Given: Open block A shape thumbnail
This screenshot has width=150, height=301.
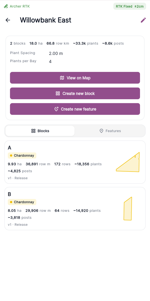Looking at the screenshot, I should (x=128, y=162).
